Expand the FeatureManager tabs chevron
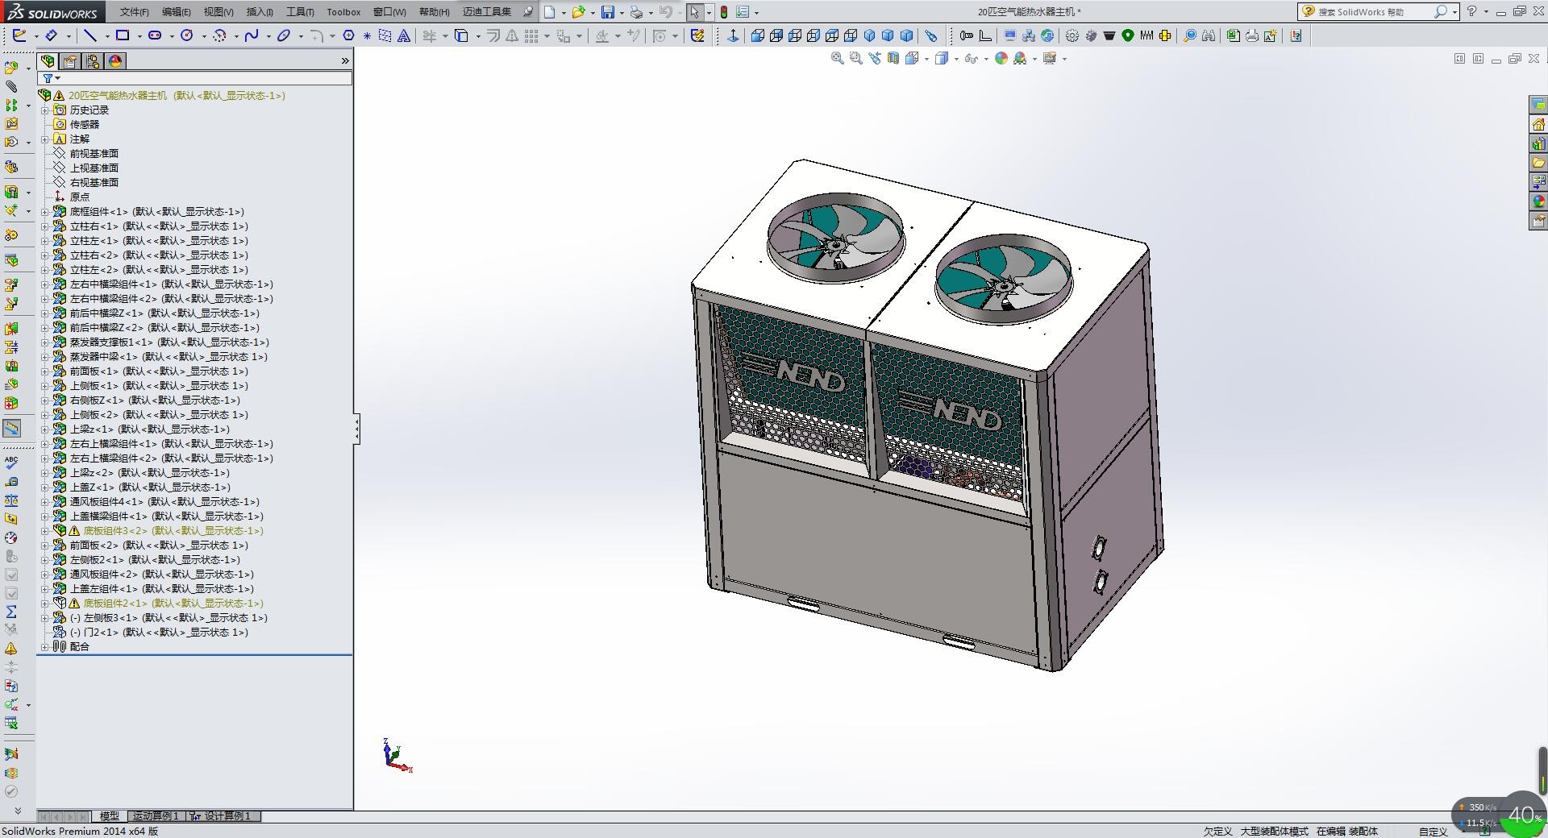 click(x=345, y=61)
